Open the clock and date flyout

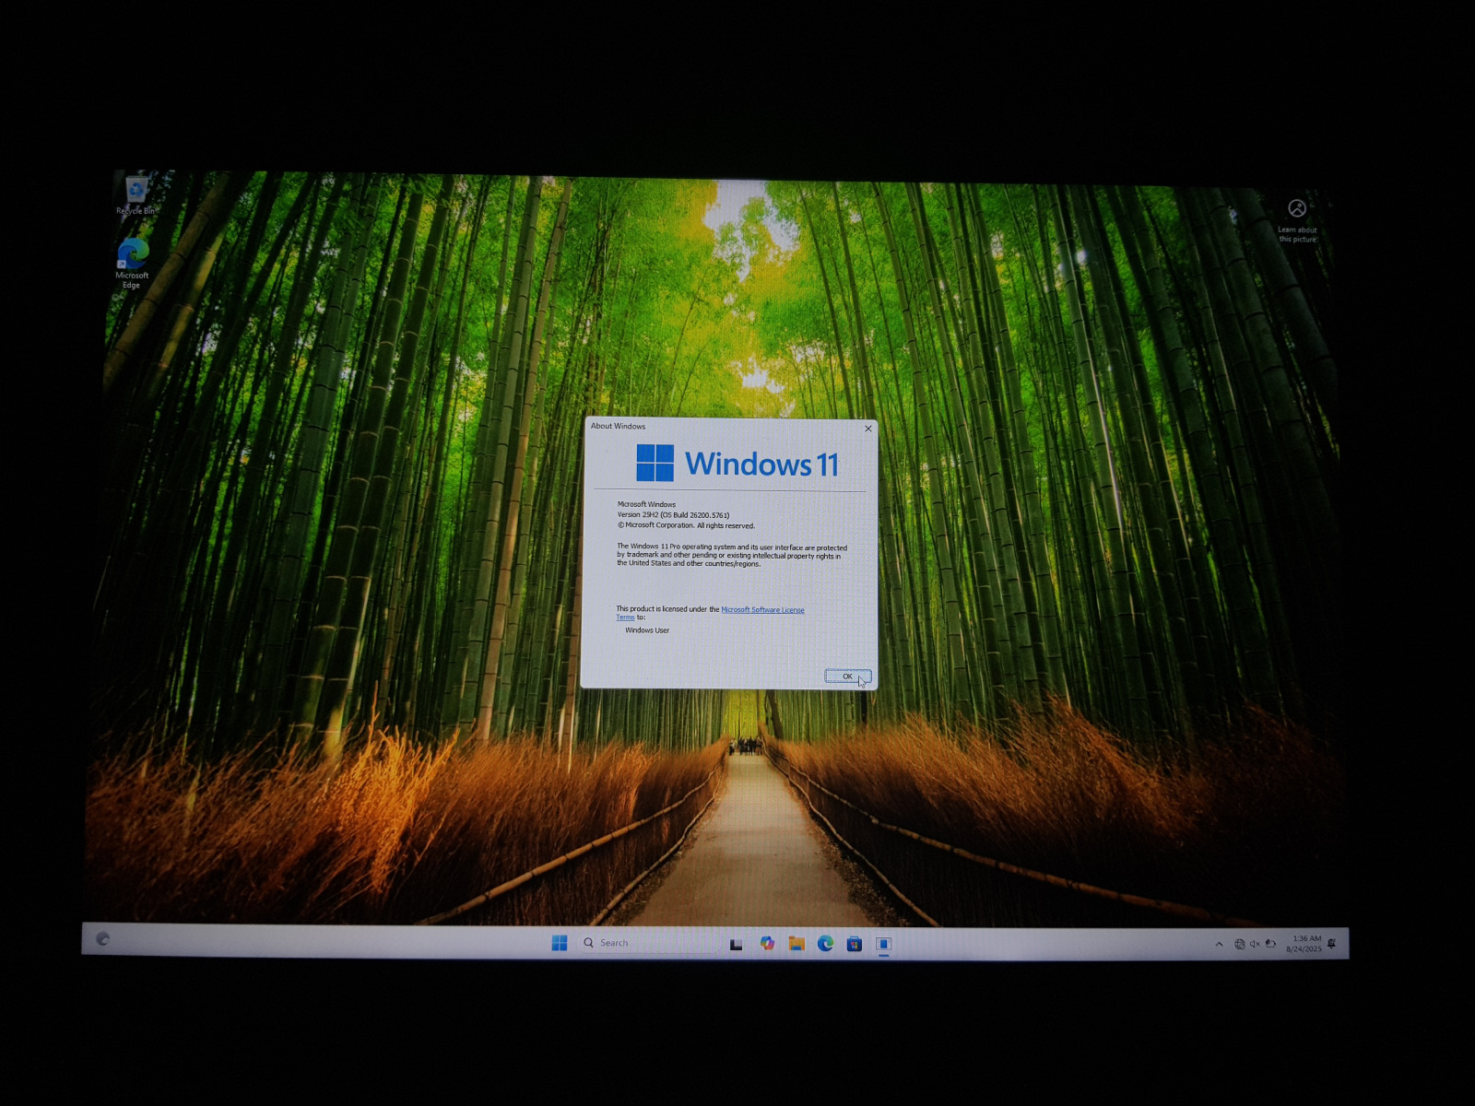pos(1304,944)
